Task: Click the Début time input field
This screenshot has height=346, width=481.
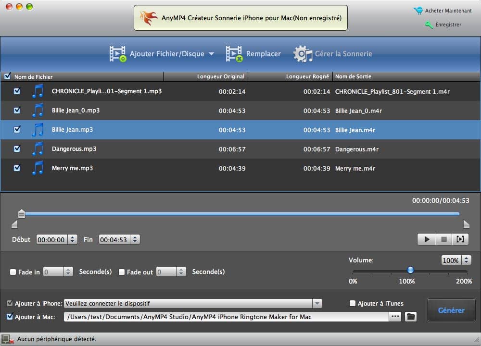Action: click(x=52, y=239)
